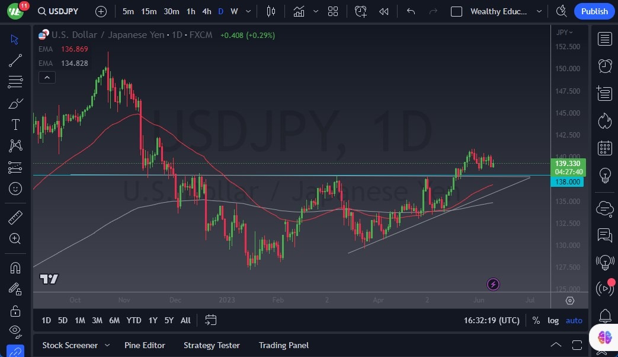Collapse the indicator legend chevron

pos(47,77)
